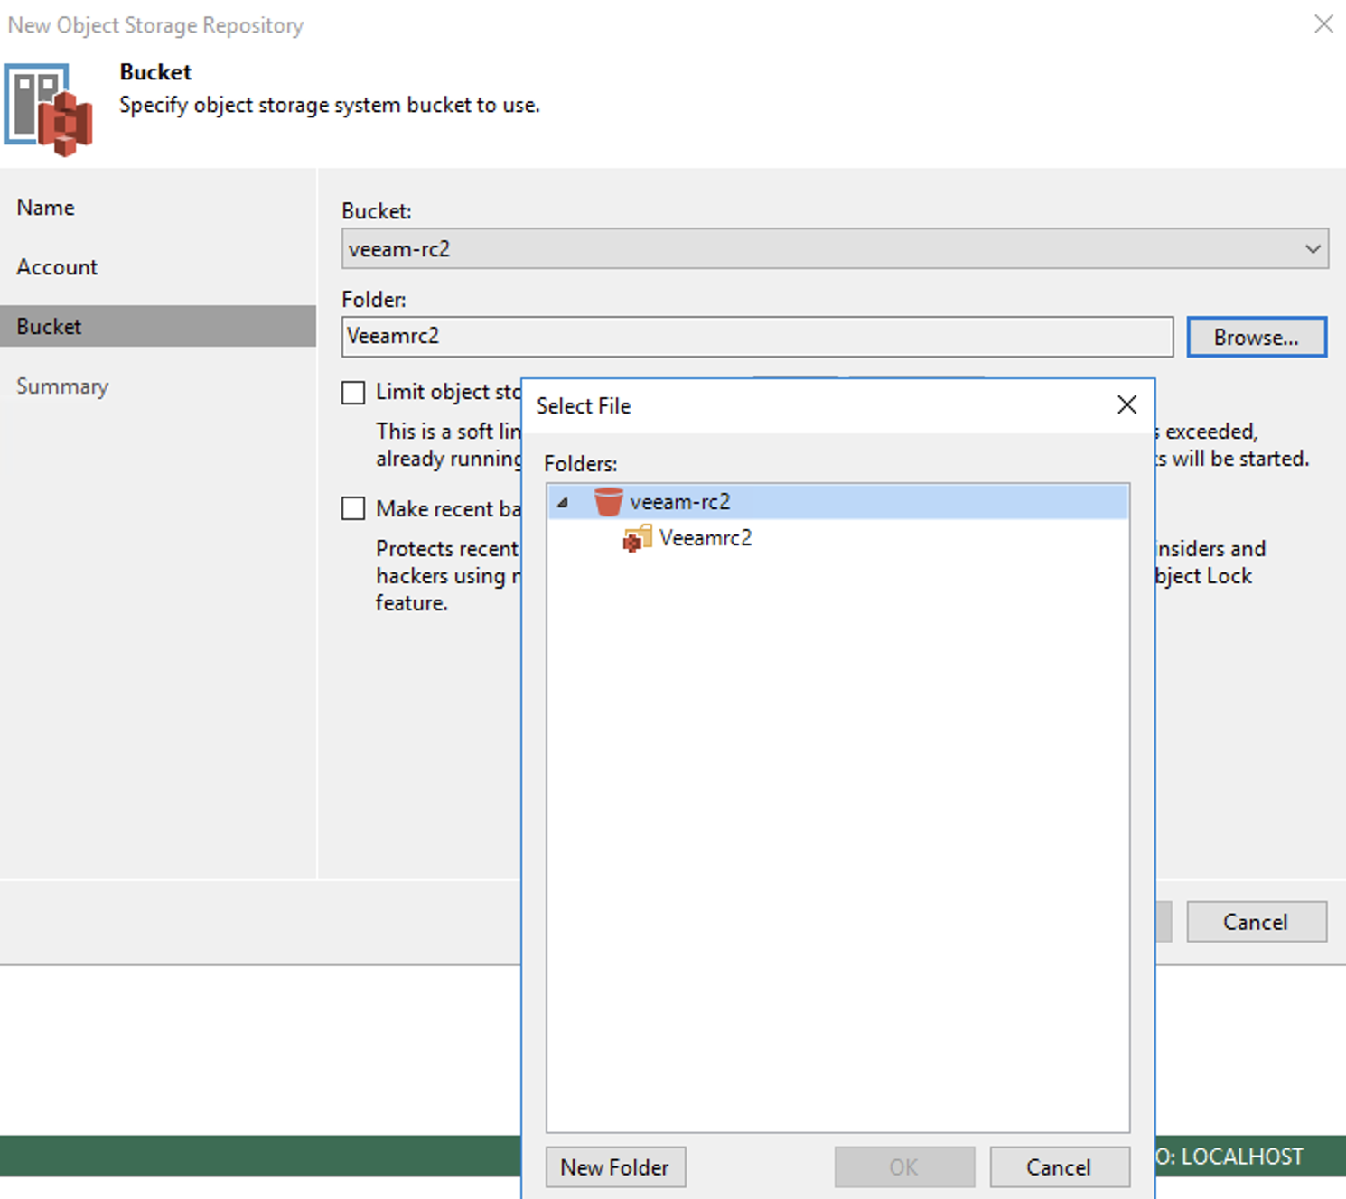Click the red bucket icon for veeam-rc2
Viewport: 1346px width, 1199px height.
(x=609, y=502)
